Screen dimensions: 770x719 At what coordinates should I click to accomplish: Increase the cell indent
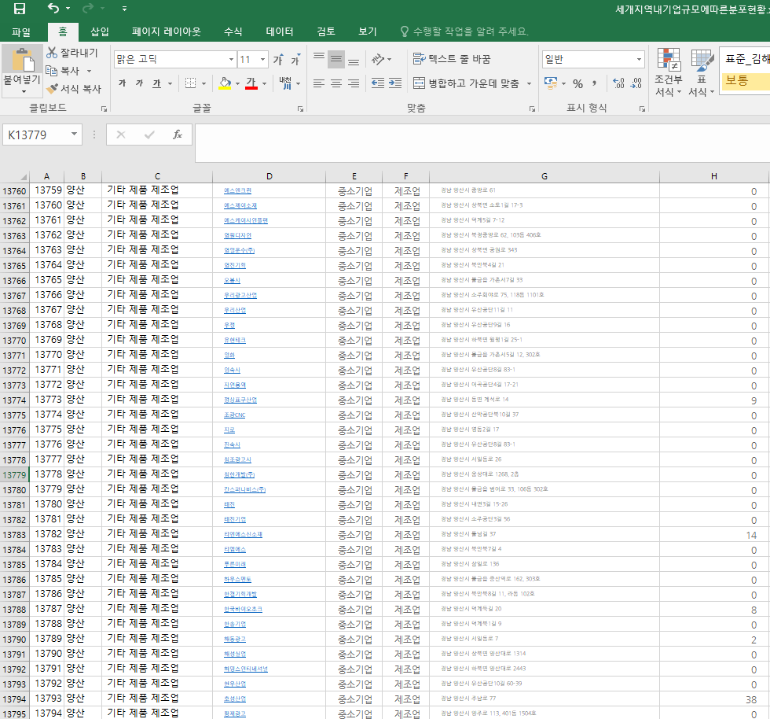(395, 83)
